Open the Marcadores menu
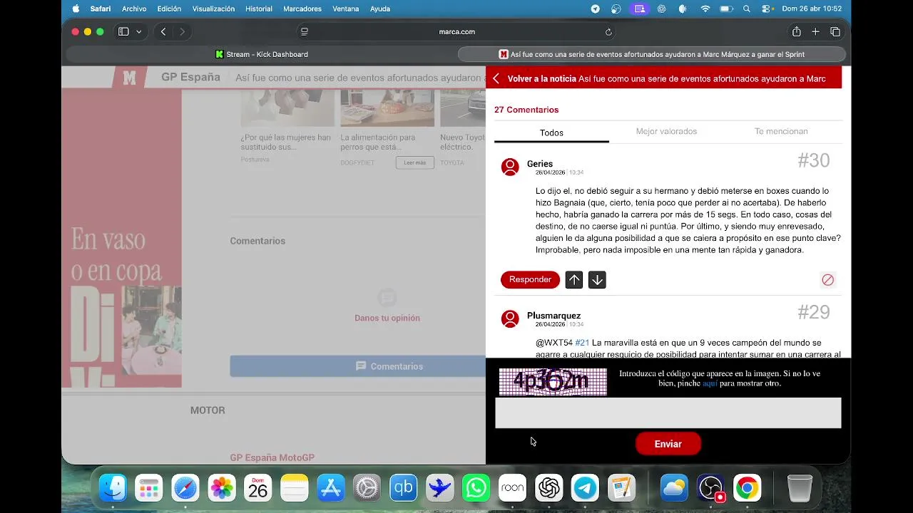The height and width of the screenshot is (513, 913). (302, 9)
